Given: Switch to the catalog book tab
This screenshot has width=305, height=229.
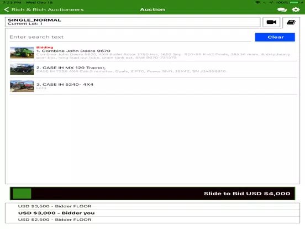Looking at the screenshot, I should click(x=291, y=22).
